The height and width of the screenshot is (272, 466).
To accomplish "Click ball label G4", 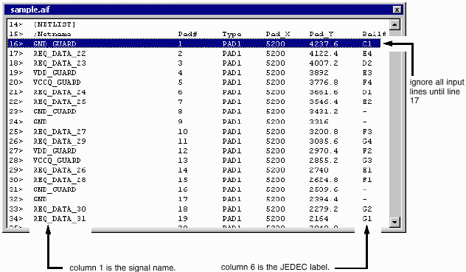I will tap(367, 141).
